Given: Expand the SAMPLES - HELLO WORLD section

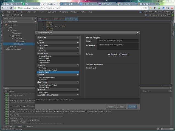Looking at the screenshot, I should 78,95.
